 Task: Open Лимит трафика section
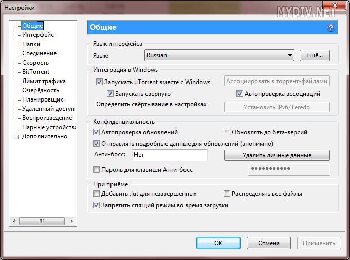[x=44, y=81]
